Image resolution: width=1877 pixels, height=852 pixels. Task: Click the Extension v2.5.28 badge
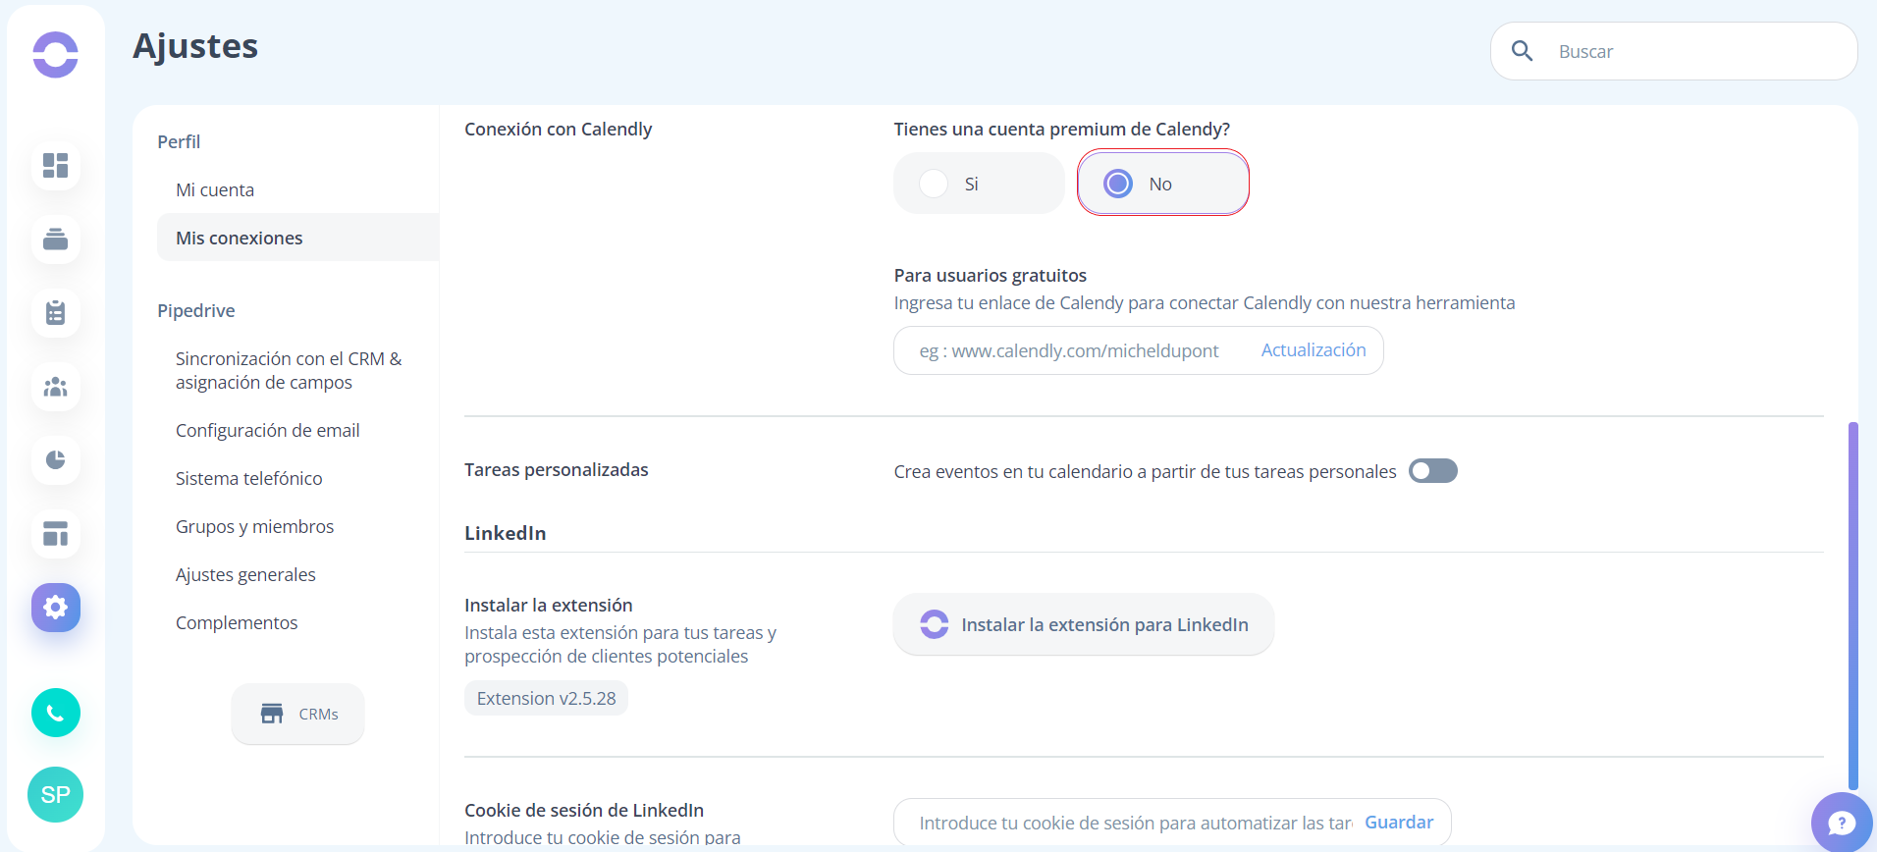(546, 698)
